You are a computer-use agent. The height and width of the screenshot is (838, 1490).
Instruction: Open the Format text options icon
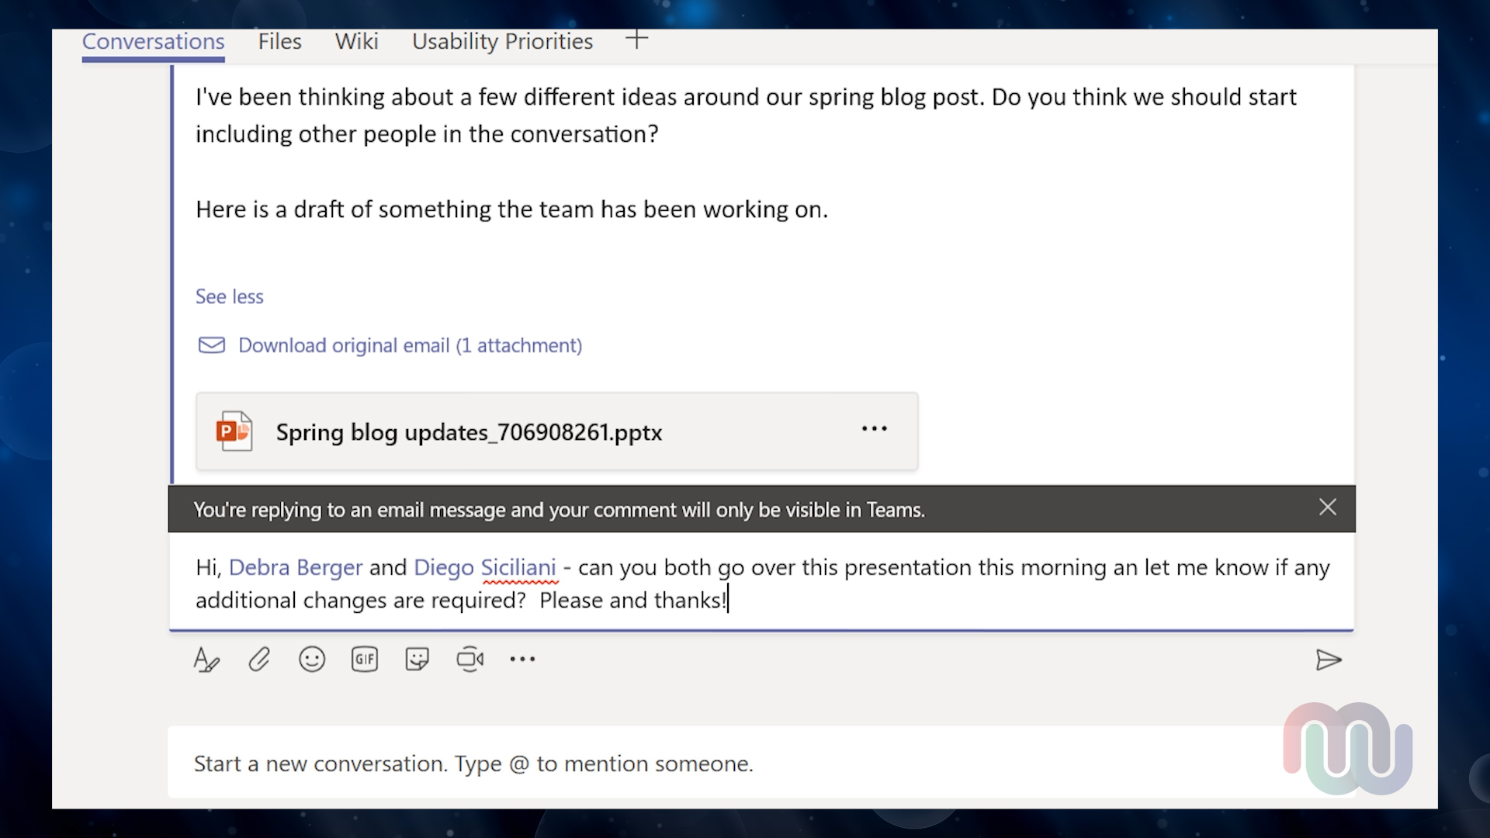tap(206, 660)
